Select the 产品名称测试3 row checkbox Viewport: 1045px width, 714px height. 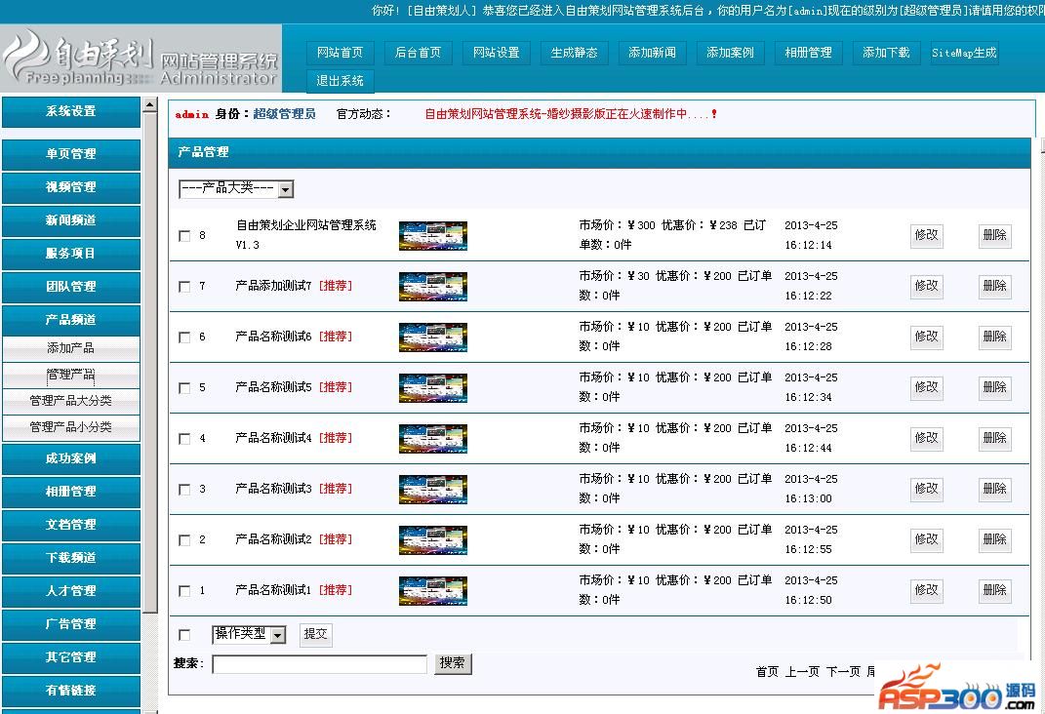pyautogui.click(x=184, y=490)
